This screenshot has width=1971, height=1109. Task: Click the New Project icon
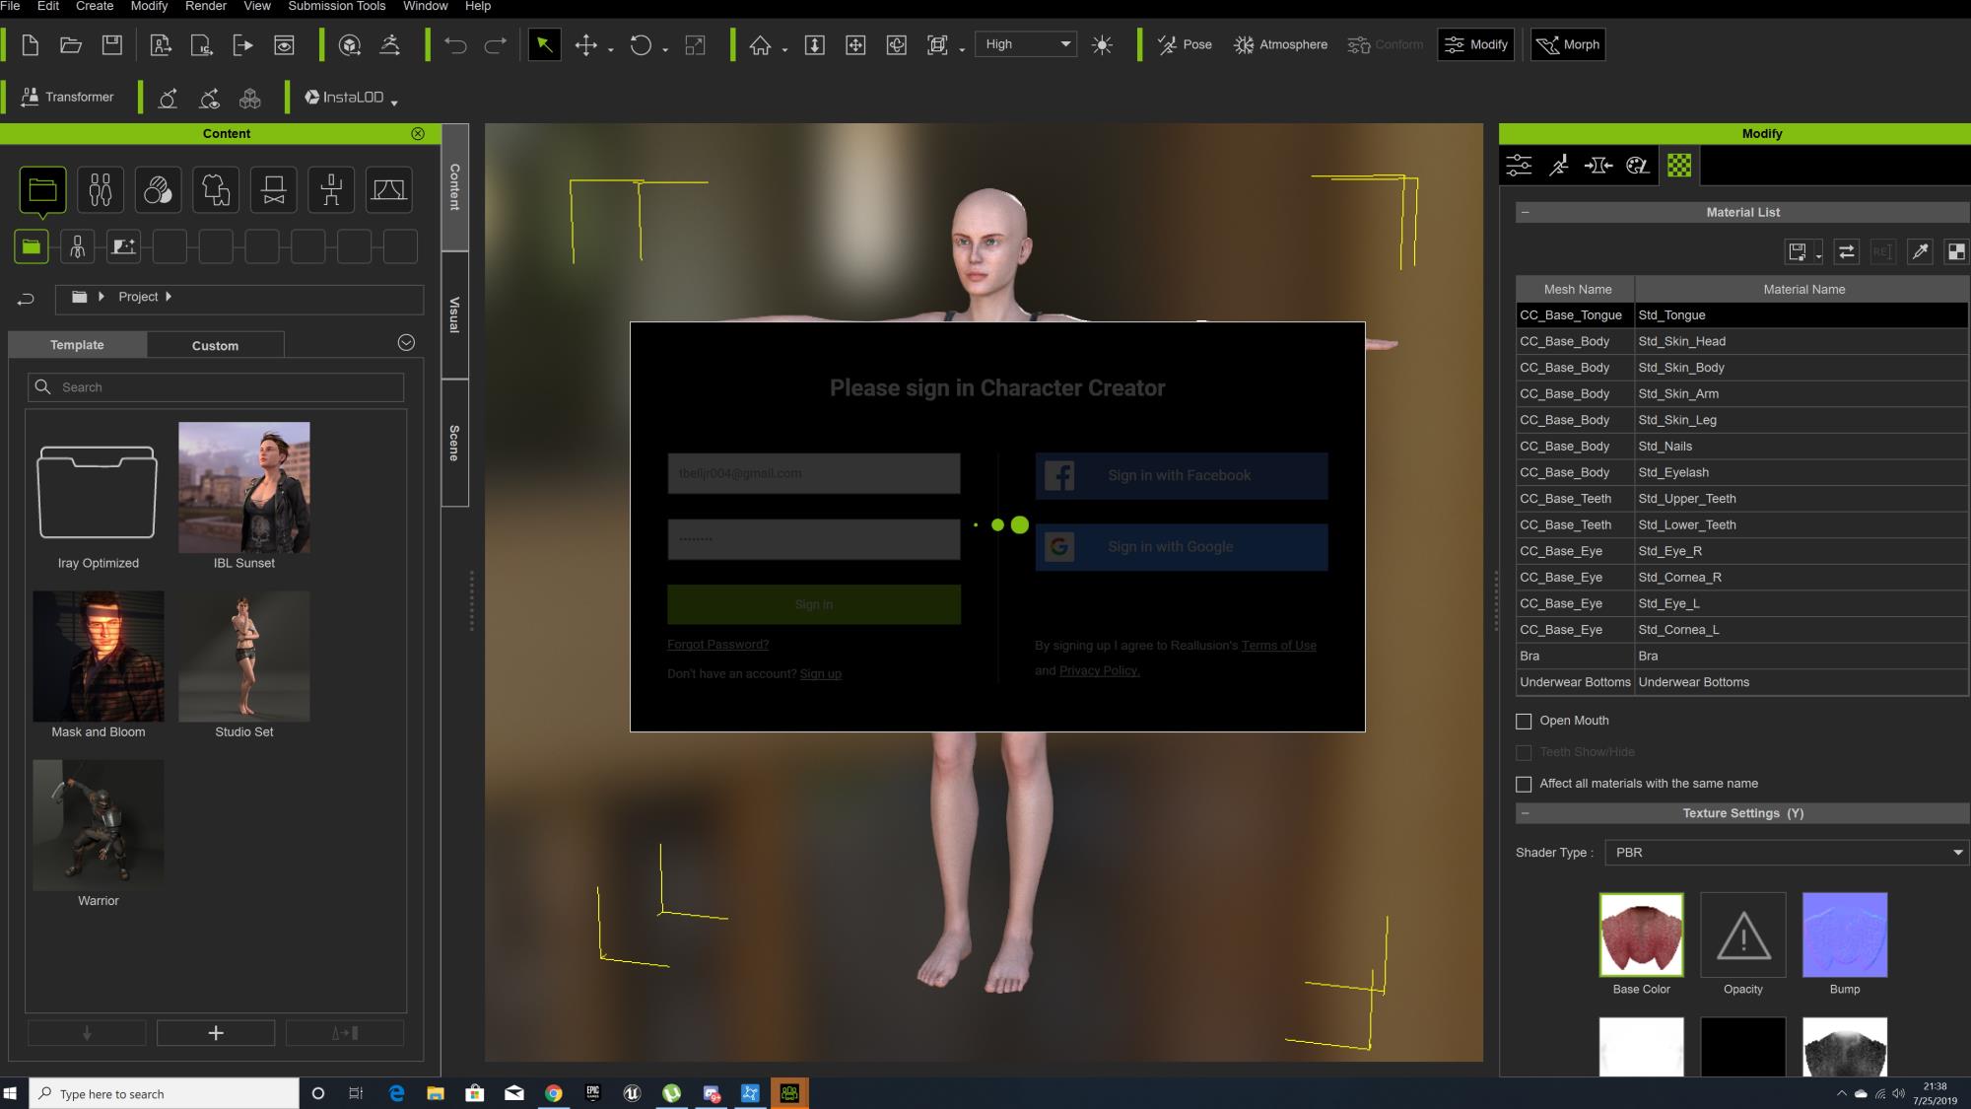pyautogui.click(x=30, y=44)
